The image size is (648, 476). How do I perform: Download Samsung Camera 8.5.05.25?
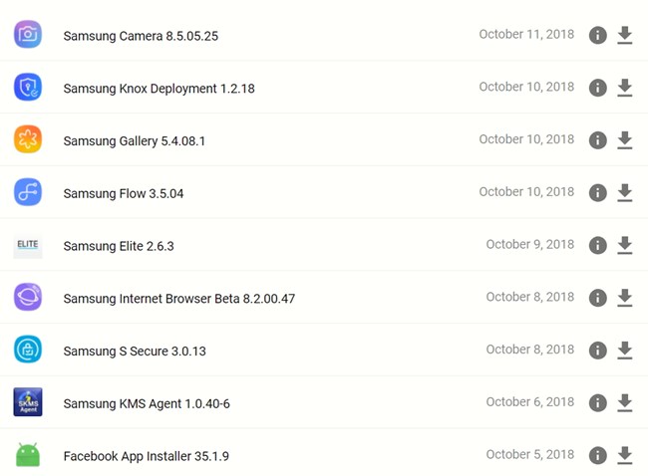point(624,35)
